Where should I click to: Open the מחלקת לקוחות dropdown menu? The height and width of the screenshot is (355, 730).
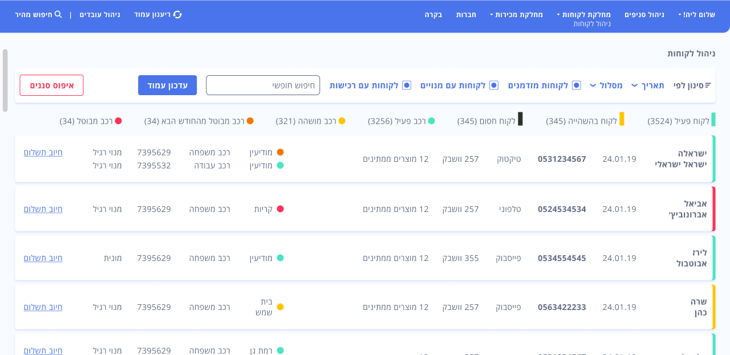click(x=583, y=14)
